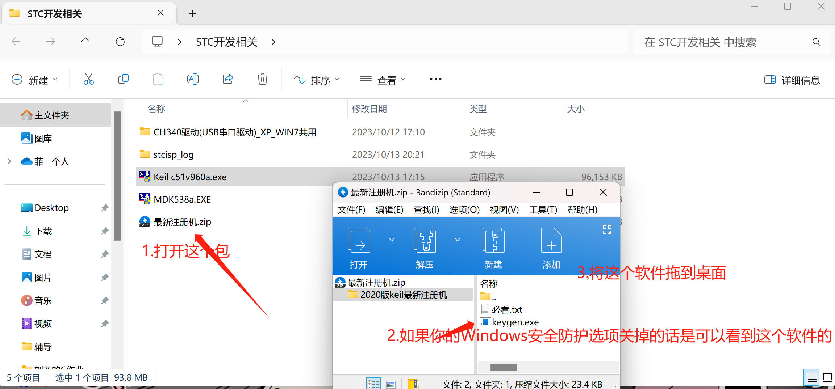This screenshot has width=835, height=389.
Task: Select the stcisp_log folder
Action: coord(173,155)
